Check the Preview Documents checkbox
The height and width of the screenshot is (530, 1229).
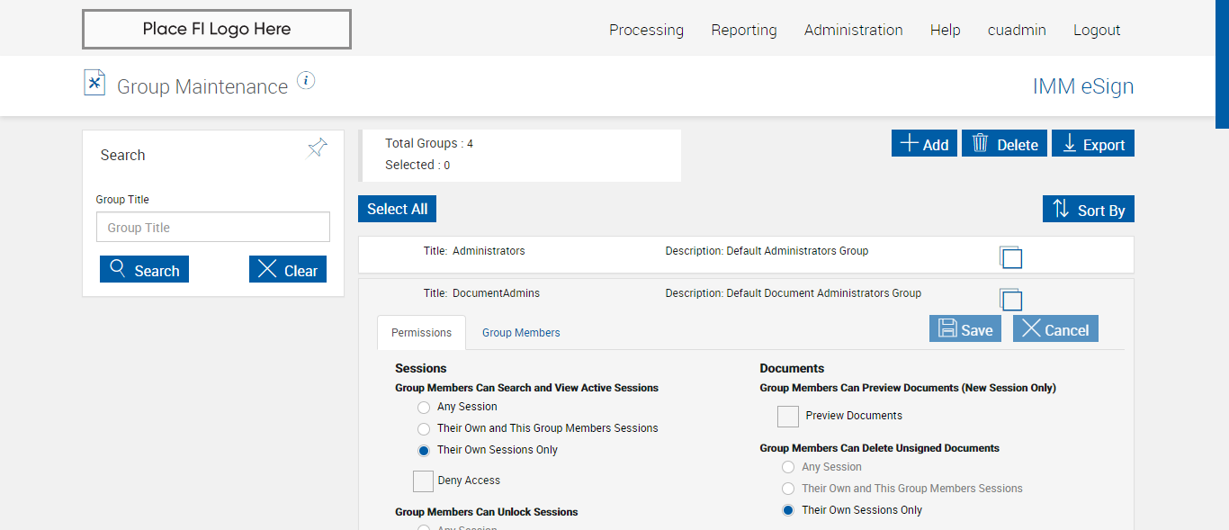pos(788,417)
